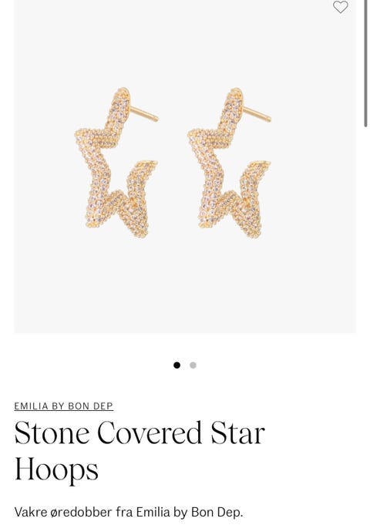Image resolution: width=370 pixels, height=525 pixels.
Task: Switch to the second gray carousel dot
Action: (193, 365)
